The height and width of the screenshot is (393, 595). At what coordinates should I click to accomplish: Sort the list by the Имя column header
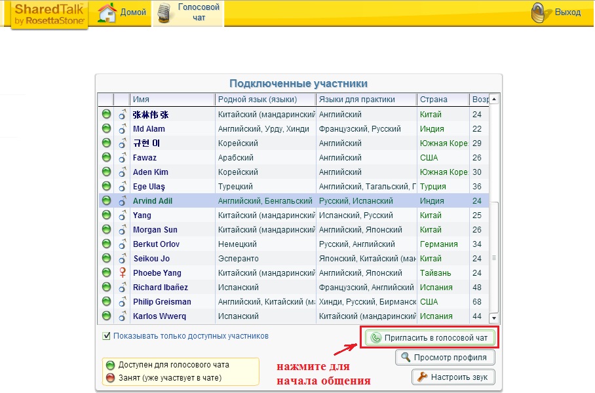tap(172, 100)
